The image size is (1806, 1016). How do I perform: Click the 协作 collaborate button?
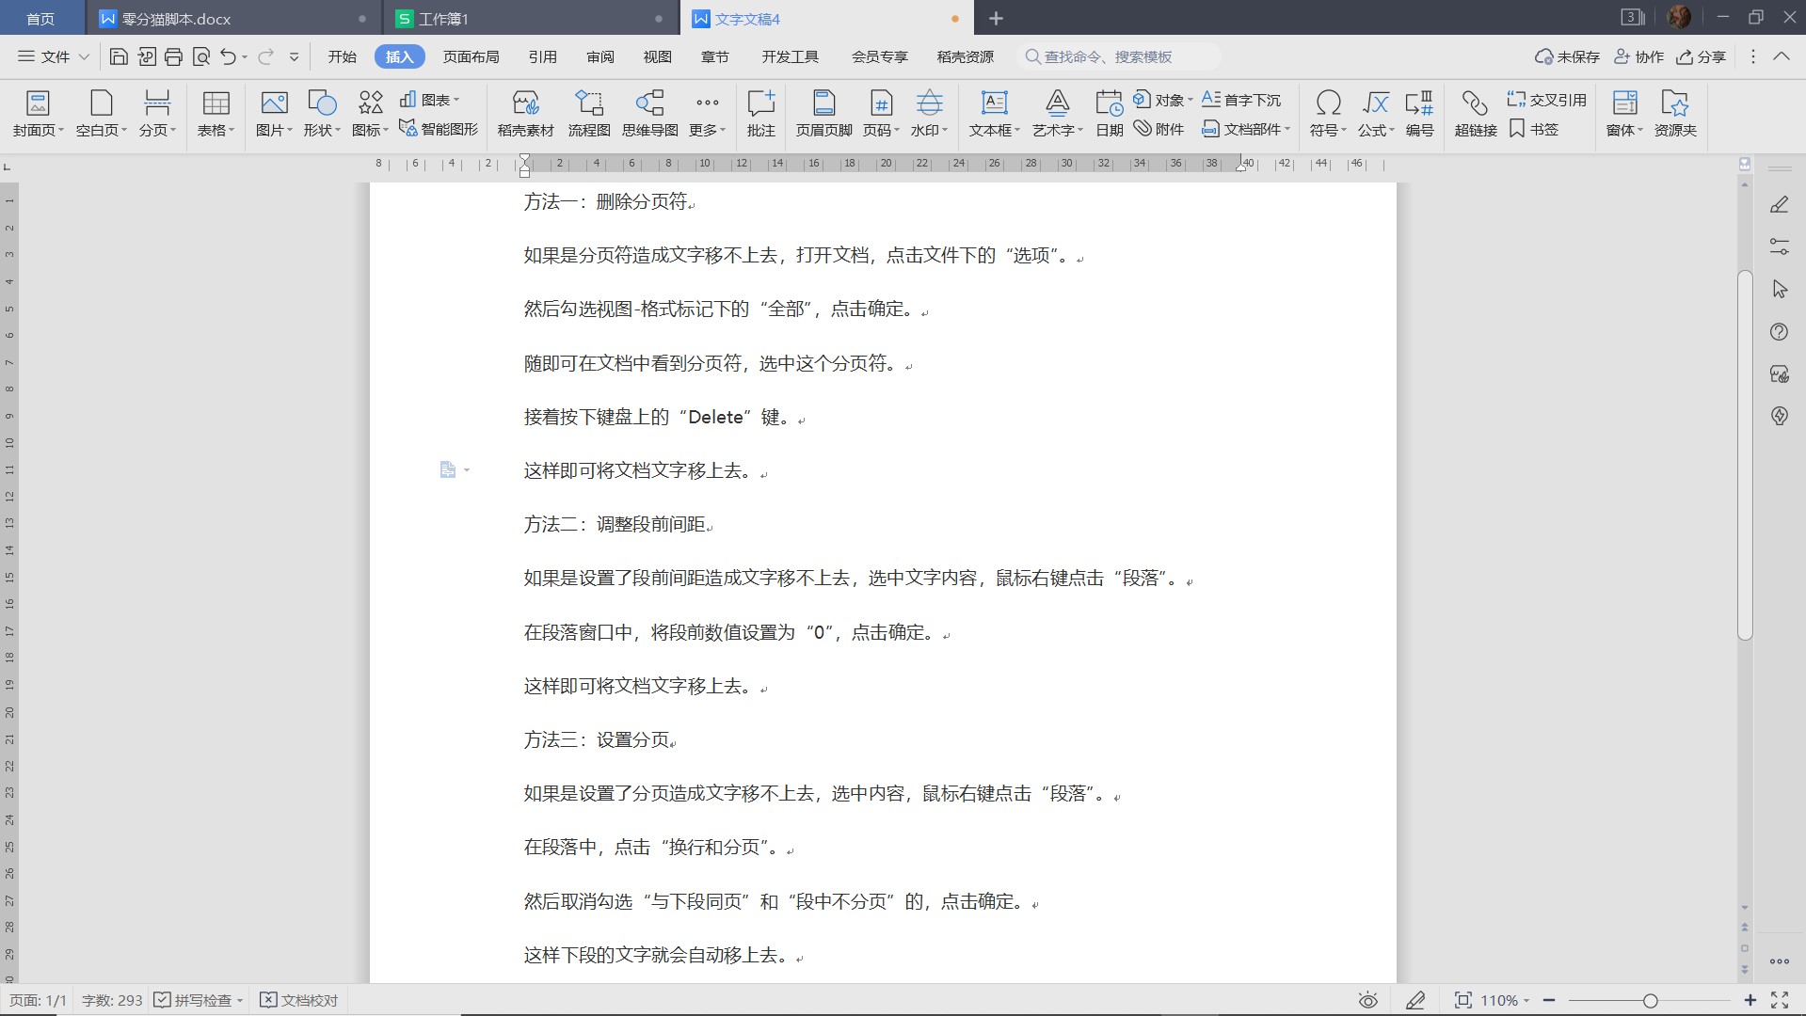click(1639, 57)
